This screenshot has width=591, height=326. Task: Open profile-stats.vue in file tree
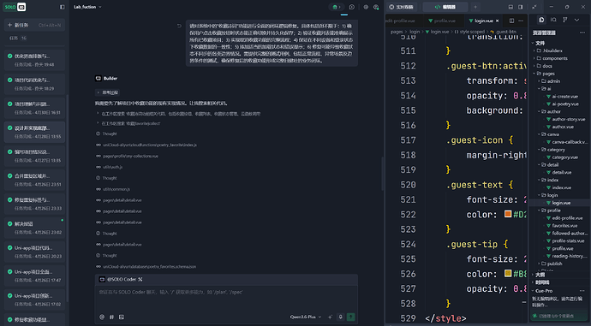[x=568, y=241]
